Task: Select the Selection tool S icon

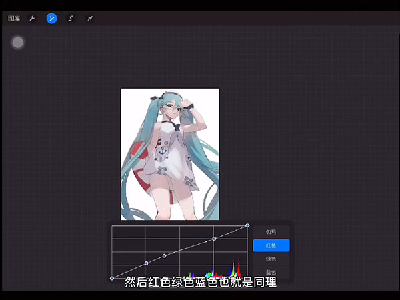Action: click(71, 19)
